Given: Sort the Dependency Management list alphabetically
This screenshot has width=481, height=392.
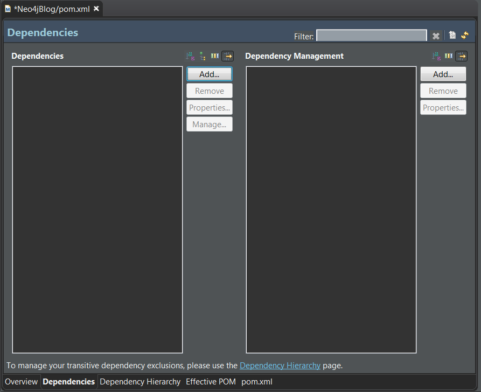Looking at the screenshot, I should (436, 56).
